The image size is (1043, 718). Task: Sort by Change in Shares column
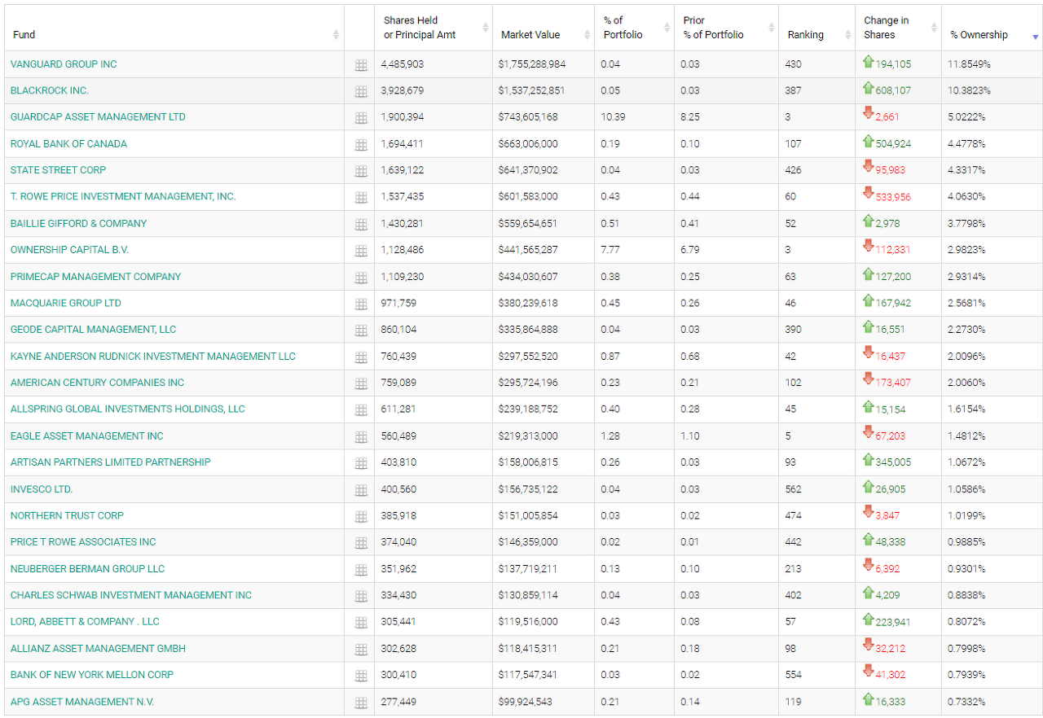tap(898, 28)
